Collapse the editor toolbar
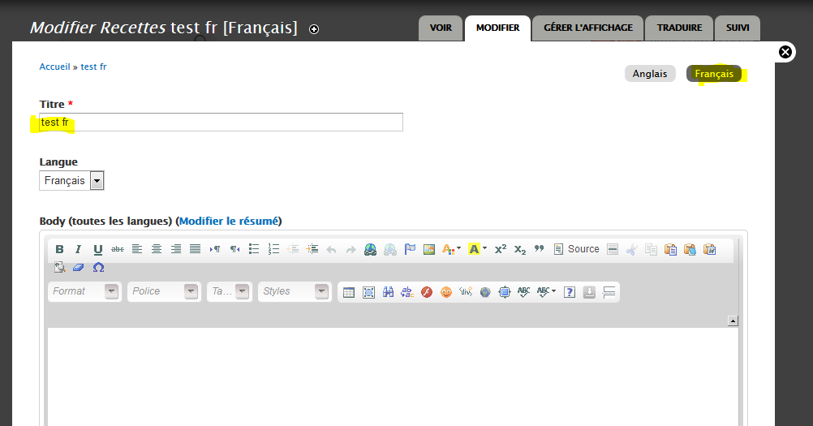Viewport: 813px width, 426px height. click(733, 321)
